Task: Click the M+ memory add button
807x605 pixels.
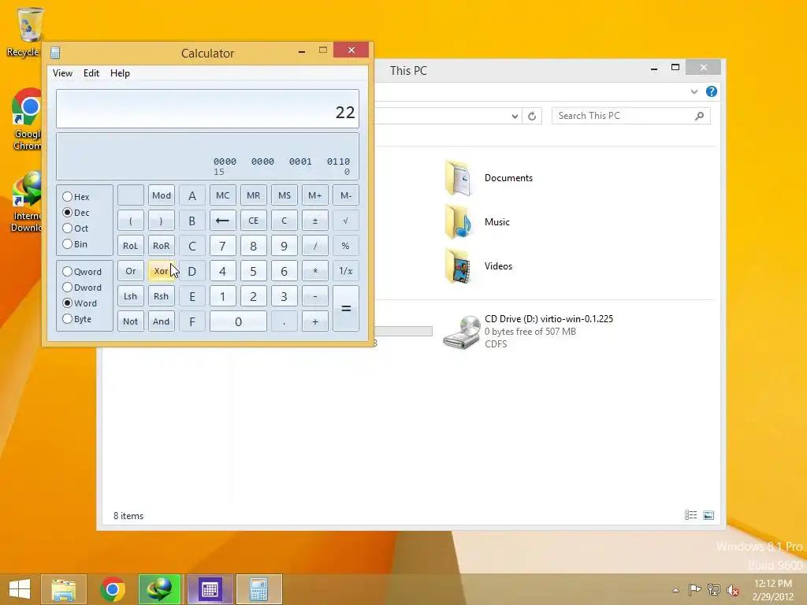Action: (x=315, y=195)
